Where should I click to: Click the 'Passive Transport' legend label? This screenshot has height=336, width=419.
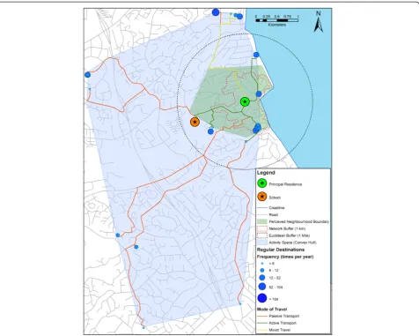point(284,317)
